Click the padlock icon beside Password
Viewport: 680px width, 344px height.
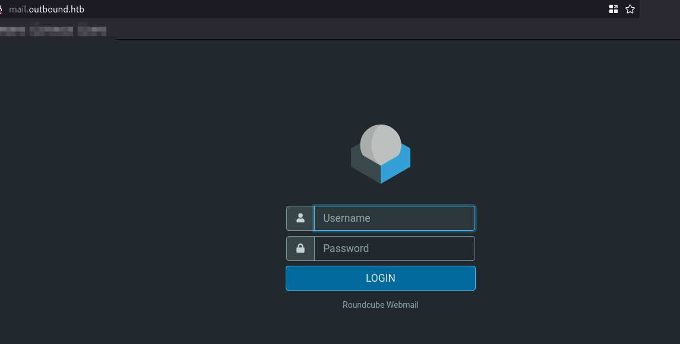tap(301, 249)
